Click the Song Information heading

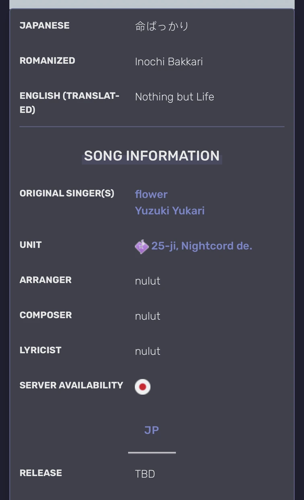(152, 156)
